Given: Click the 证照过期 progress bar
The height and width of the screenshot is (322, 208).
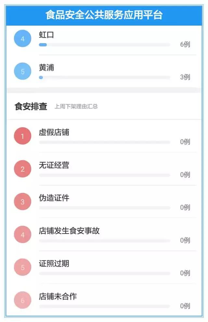Looking at the screenshot, I should [x=104, y=274].
